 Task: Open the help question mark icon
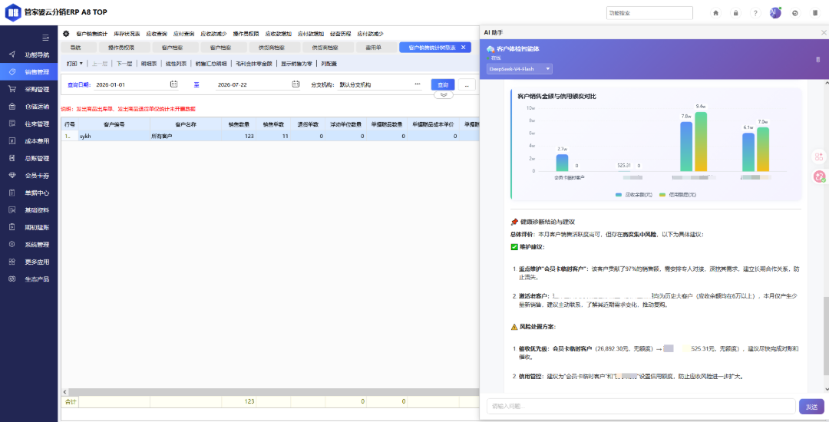pos(755,13)
